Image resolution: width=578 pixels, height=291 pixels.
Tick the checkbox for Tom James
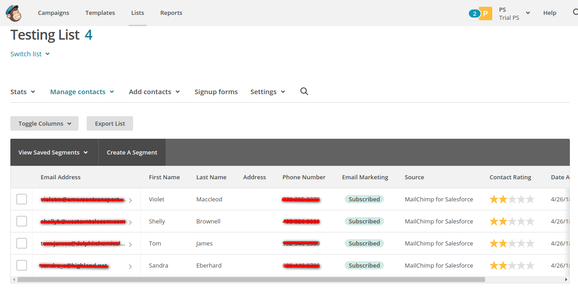(x=22, y=243)
